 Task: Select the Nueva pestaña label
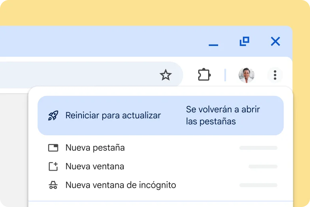point(95,148)
